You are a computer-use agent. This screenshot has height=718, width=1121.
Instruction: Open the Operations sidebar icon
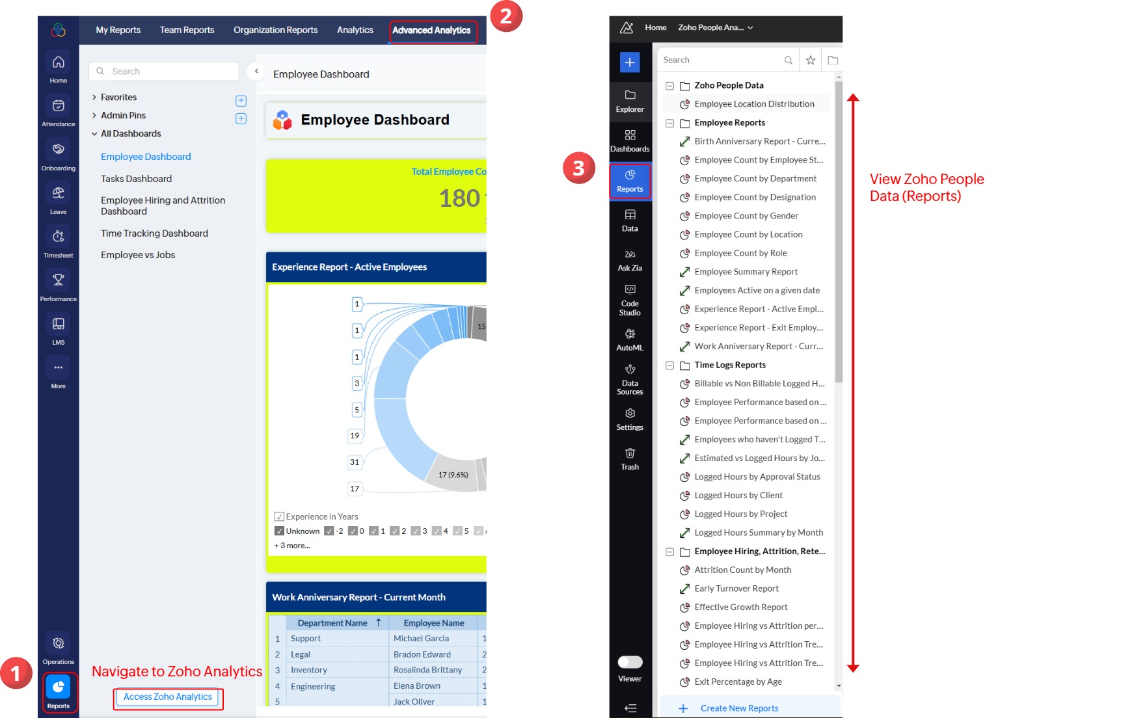58,648
